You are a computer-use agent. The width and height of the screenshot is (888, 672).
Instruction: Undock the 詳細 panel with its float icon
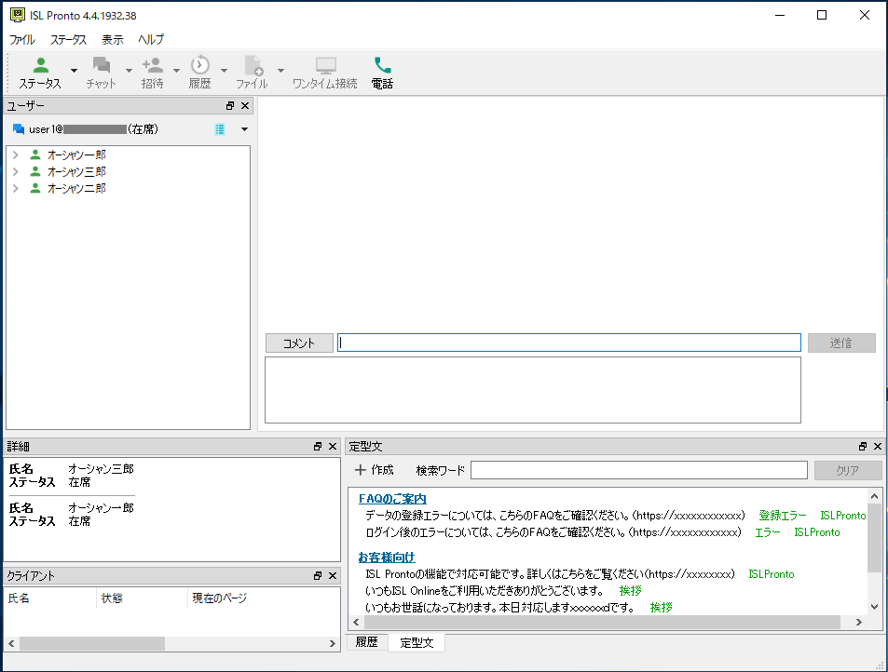[318, 447]
